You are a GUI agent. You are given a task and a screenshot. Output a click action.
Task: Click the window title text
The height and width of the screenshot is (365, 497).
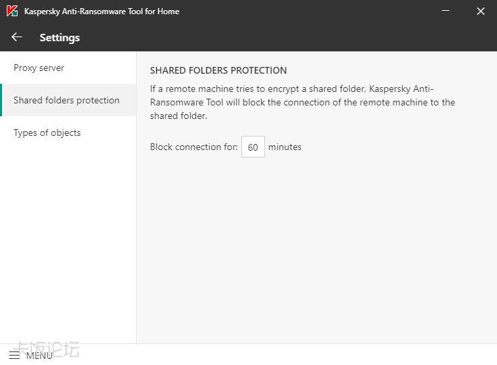(101, 11)
